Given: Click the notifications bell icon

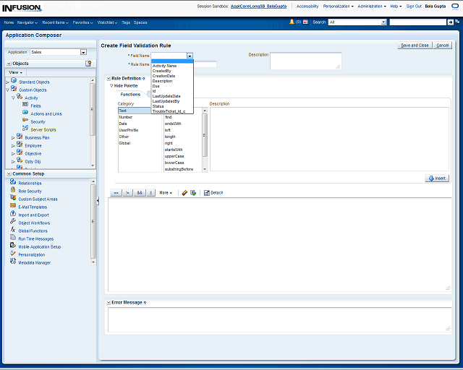Looking at the screenshot, I should coord(292,22).
